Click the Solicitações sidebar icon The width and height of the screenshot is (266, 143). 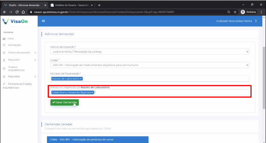[4, 45]
